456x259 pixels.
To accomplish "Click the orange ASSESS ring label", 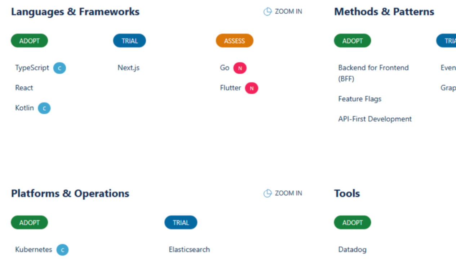I will (234, 41).
